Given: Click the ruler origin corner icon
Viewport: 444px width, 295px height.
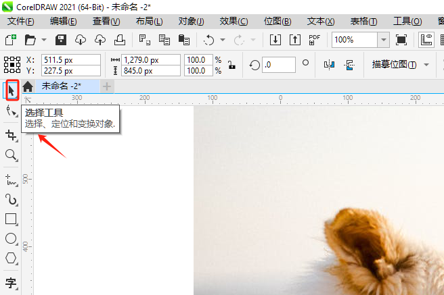Looking at the screenshot, I should tap(28, 100).
